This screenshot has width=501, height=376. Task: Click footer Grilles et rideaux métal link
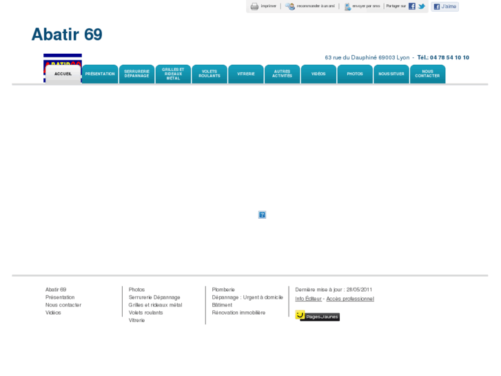[155, 305]
